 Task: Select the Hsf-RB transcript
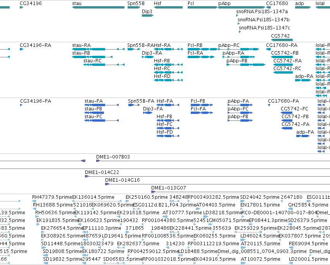click(168, 65)
